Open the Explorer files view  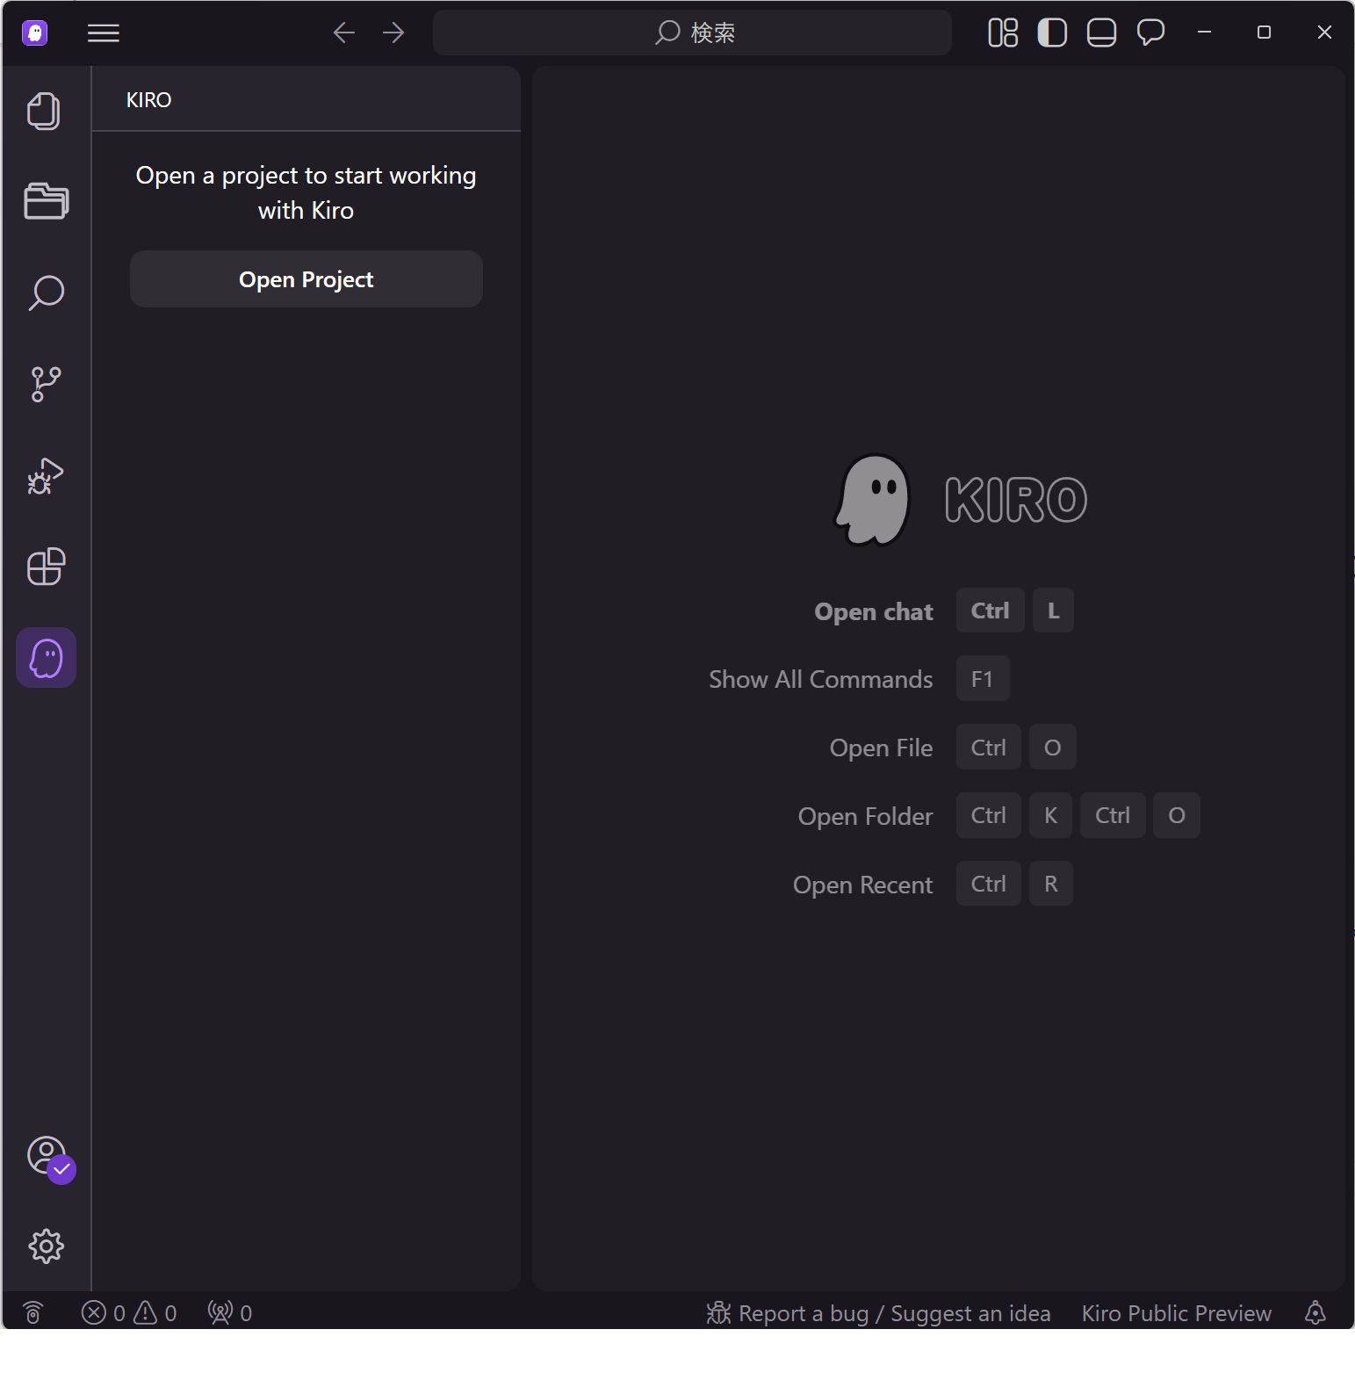point(45,112)
